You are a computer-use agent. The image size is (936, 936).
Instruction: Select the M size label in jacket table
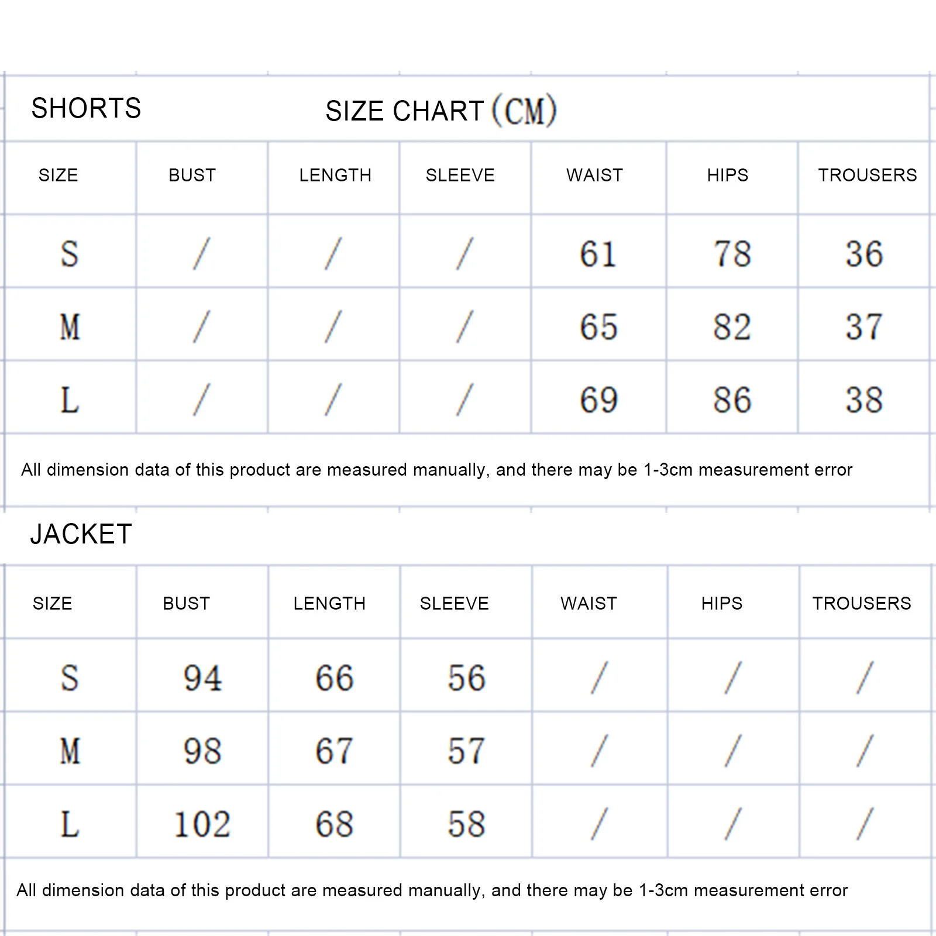tap(70, 751)
